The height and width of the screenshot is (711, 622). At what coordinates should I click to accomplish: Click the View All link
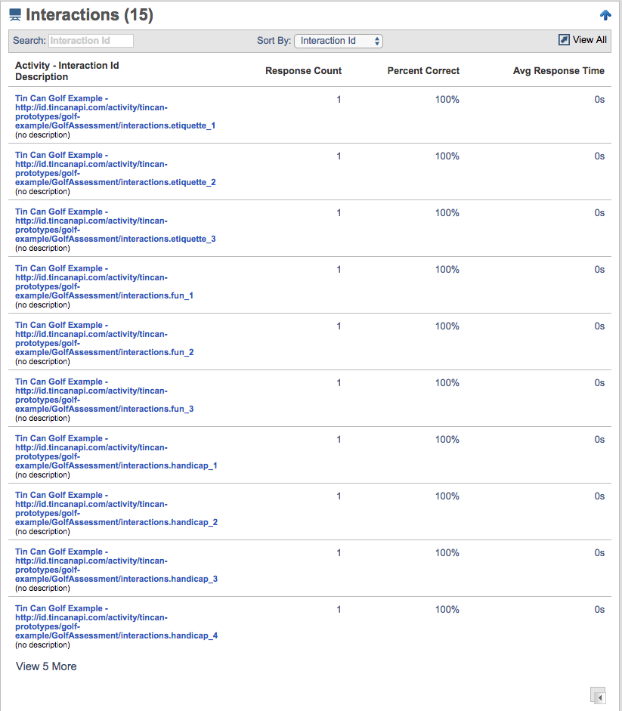pyautogui.click(x=590, y=40)
